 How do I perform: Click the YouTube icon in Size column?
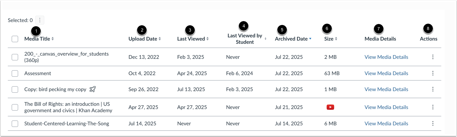click(x=330, y=107)
